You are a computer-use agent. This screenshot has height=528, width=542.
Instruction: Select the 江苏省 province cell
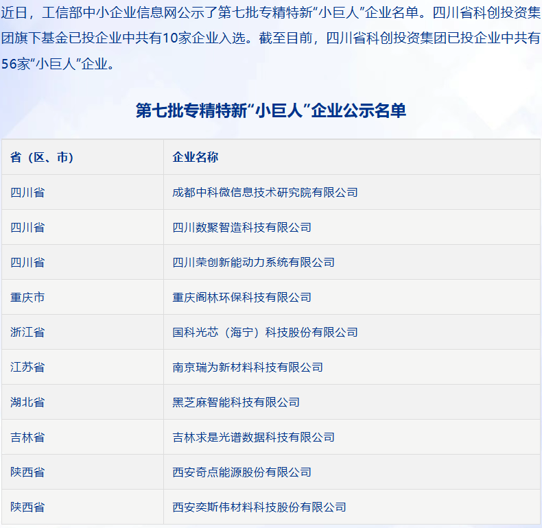click(27, 368)
